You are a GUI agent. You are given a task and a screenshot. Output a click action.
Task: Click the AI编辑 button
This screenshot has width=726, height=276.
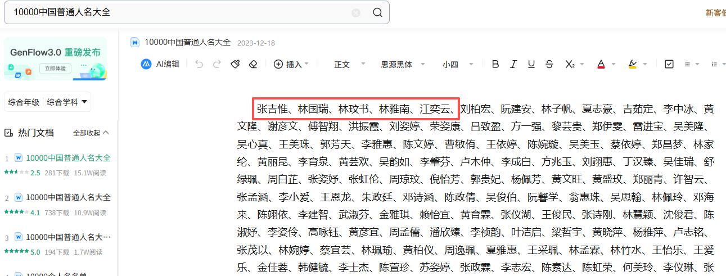(x=160, y=64)
